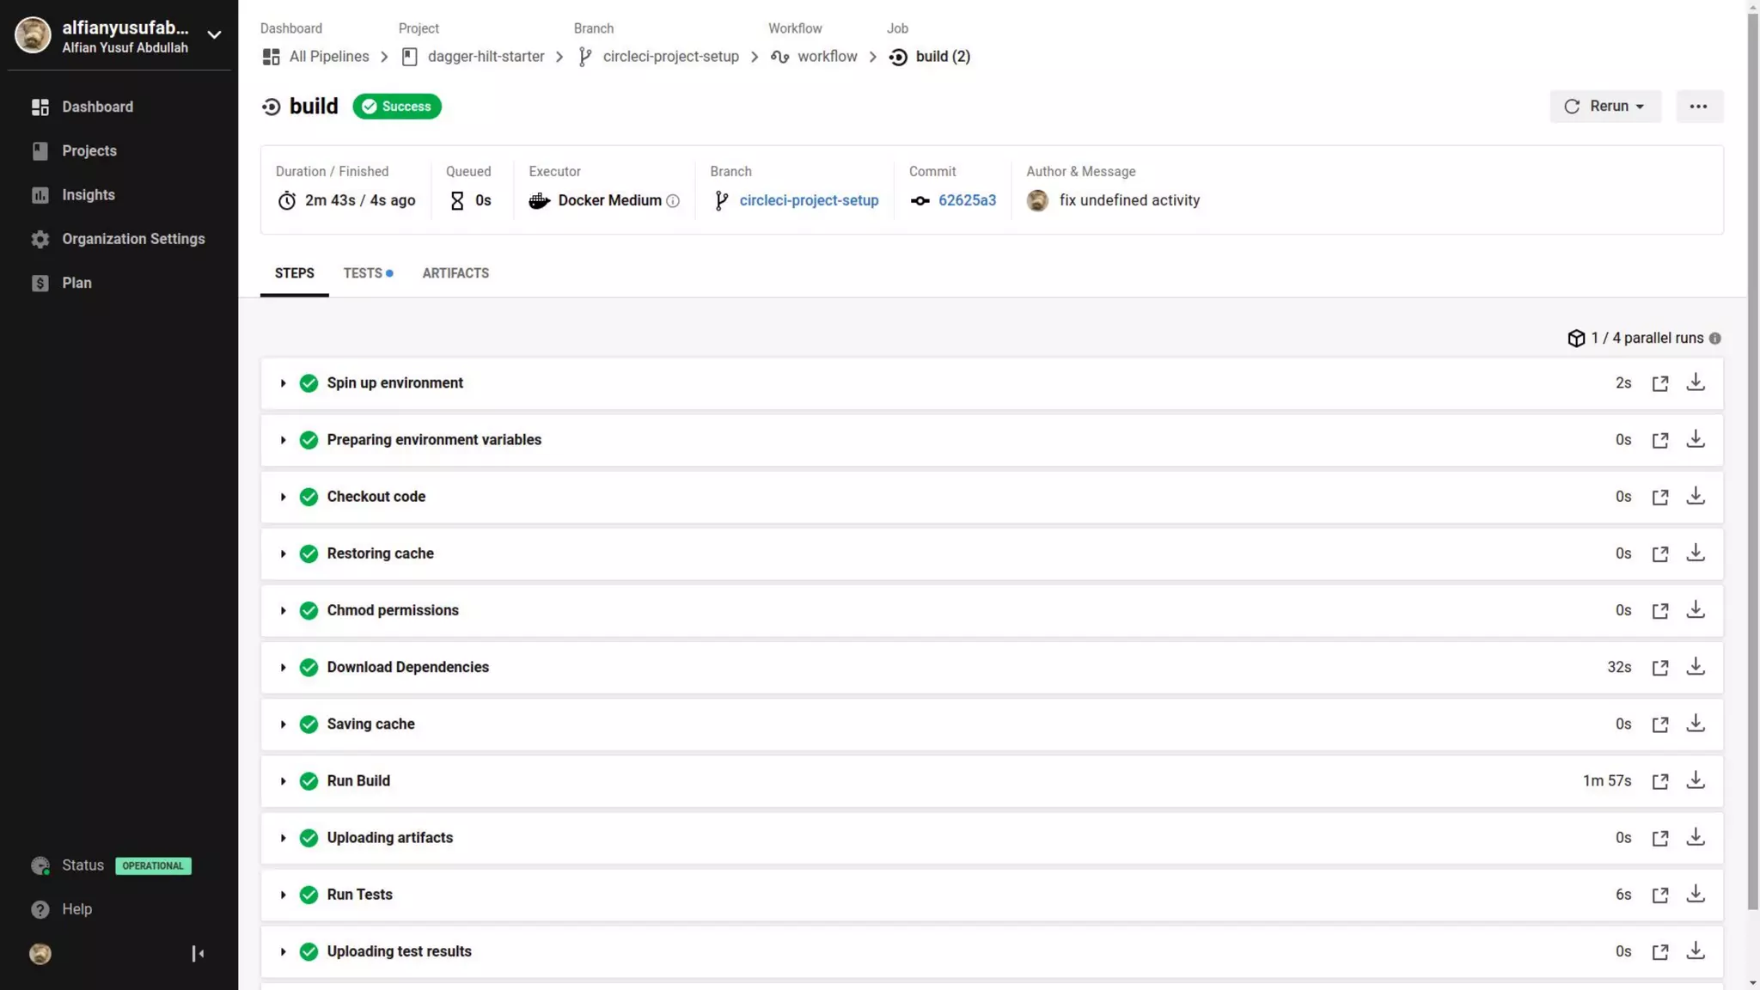
Task: Download the Run Tests step log
Action: tap(1695, 894)
